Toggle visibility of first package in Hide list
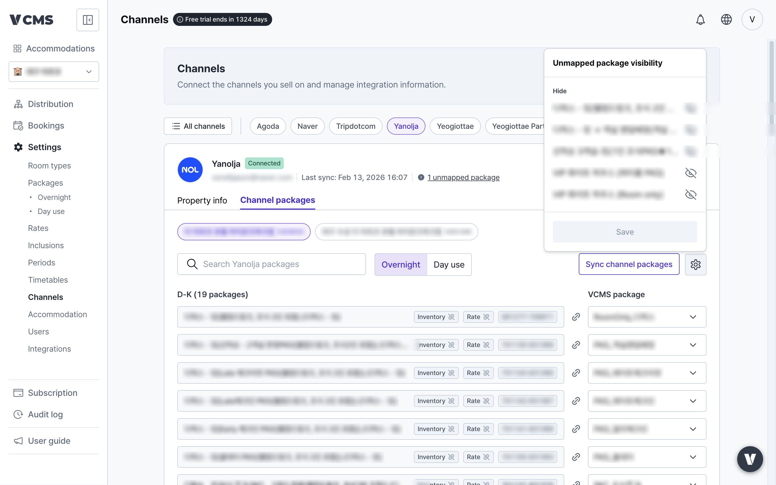 tap(691, 108)
